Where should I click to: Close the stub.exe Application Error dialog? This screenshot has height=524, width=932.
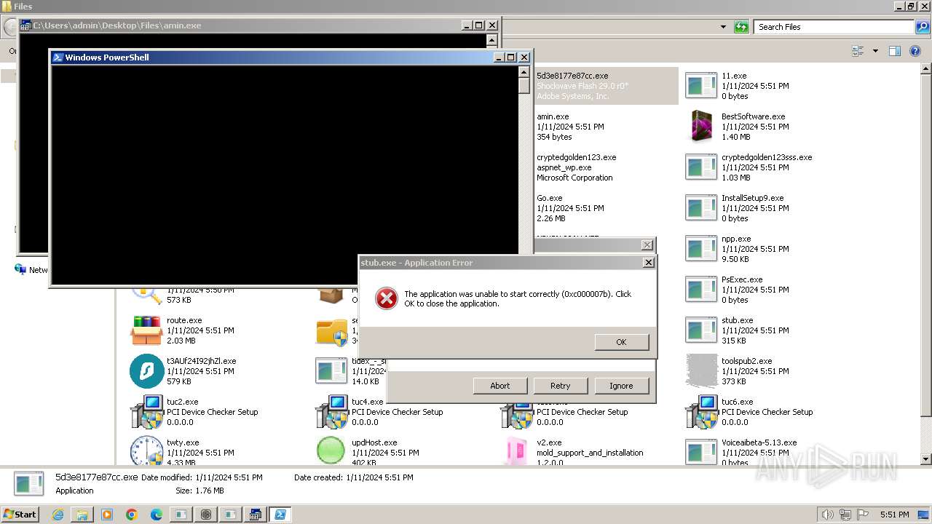(648, 263)
